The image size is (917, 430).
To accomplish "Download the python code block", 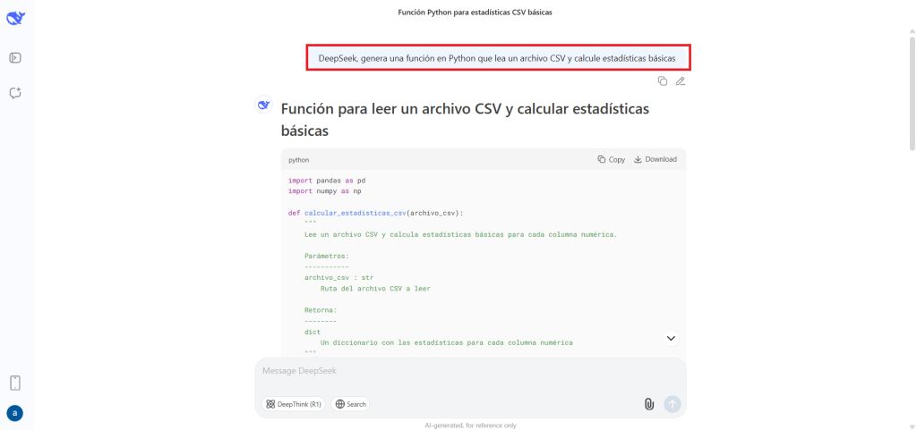I will 655,159.
